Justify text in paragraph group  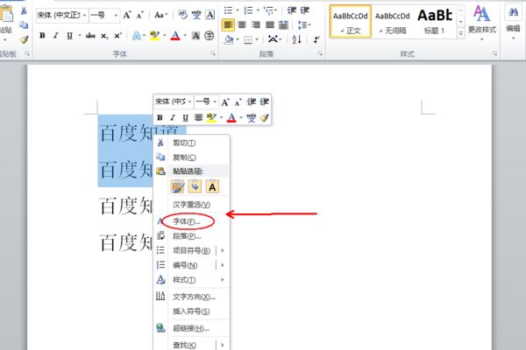(270, 24)
